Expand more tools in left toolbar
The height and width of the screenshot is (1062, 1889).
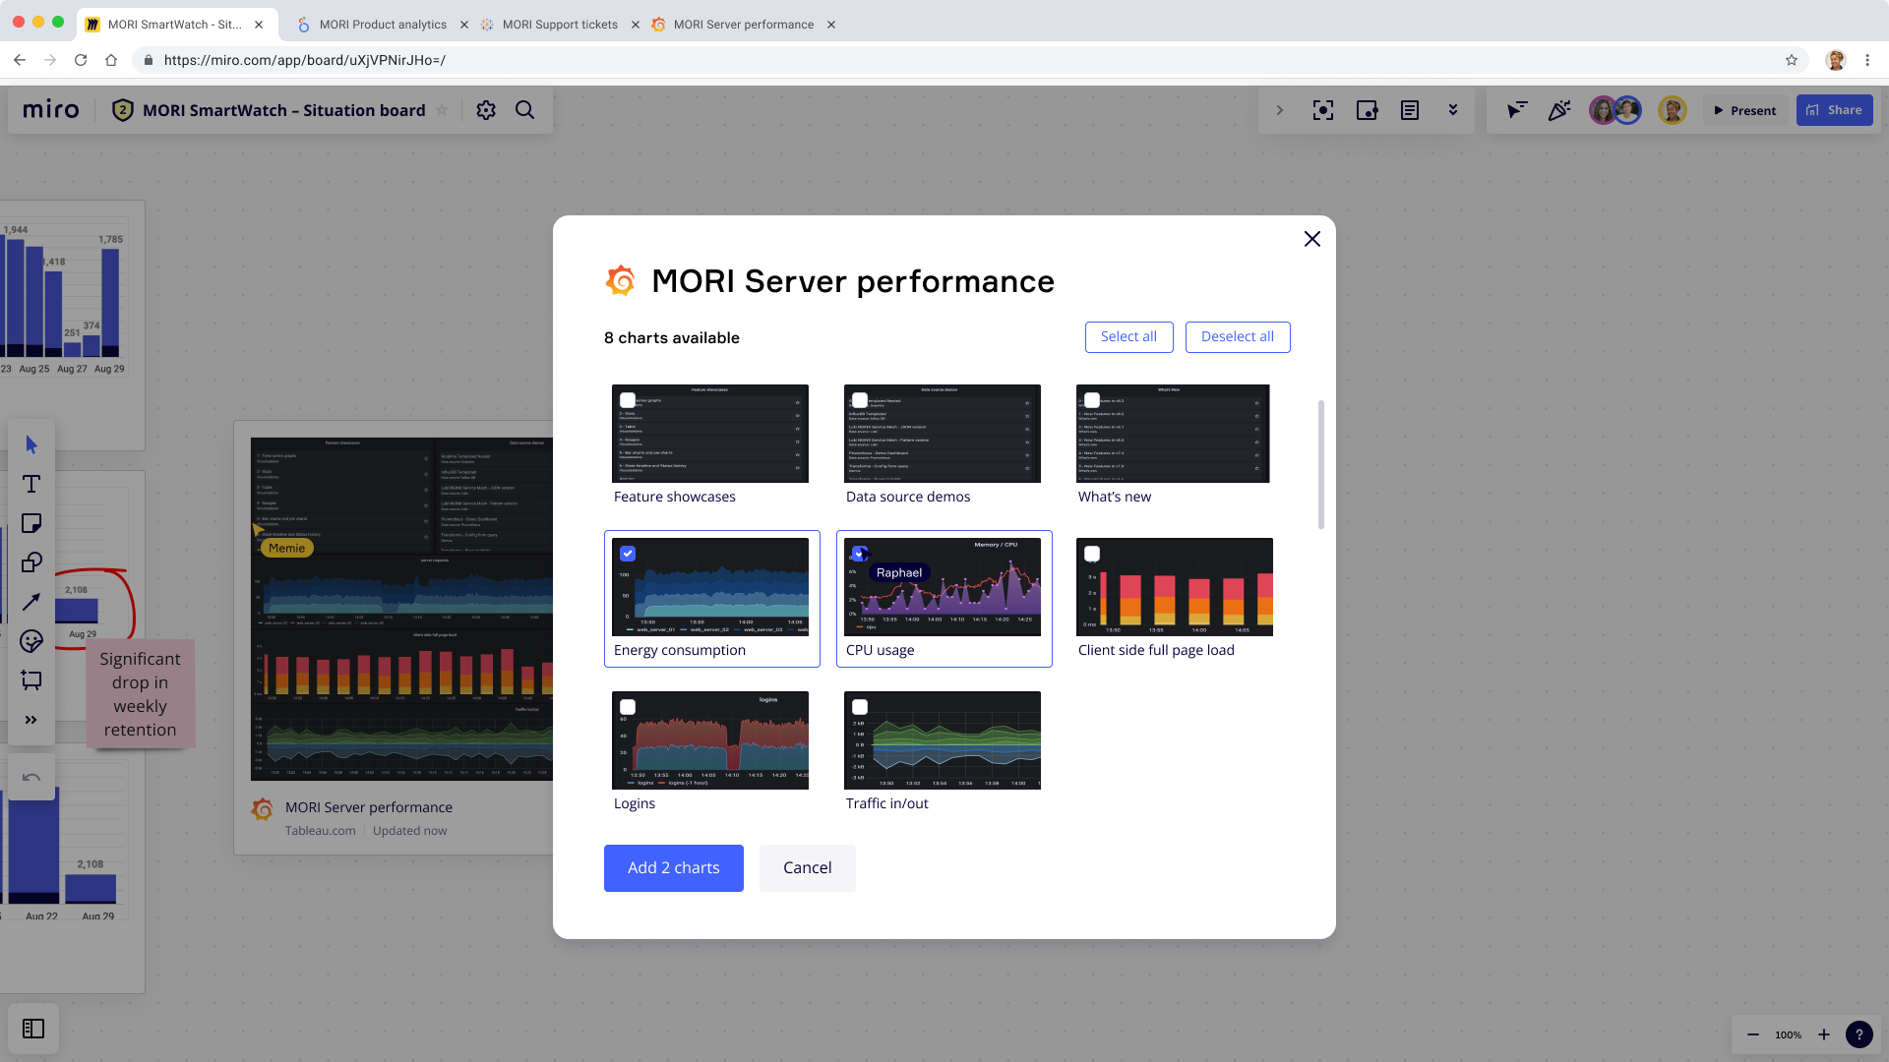point(31,720)
